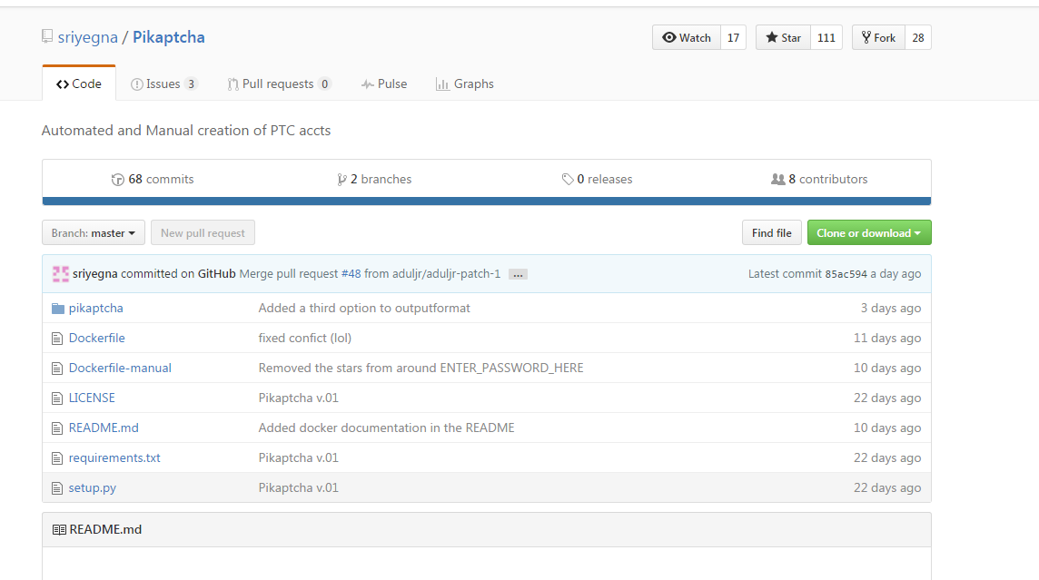The width and height of the screenshot is (1039, 580).
Task: Open latest commit hash 85ac594
Action: tap(846, 274)
